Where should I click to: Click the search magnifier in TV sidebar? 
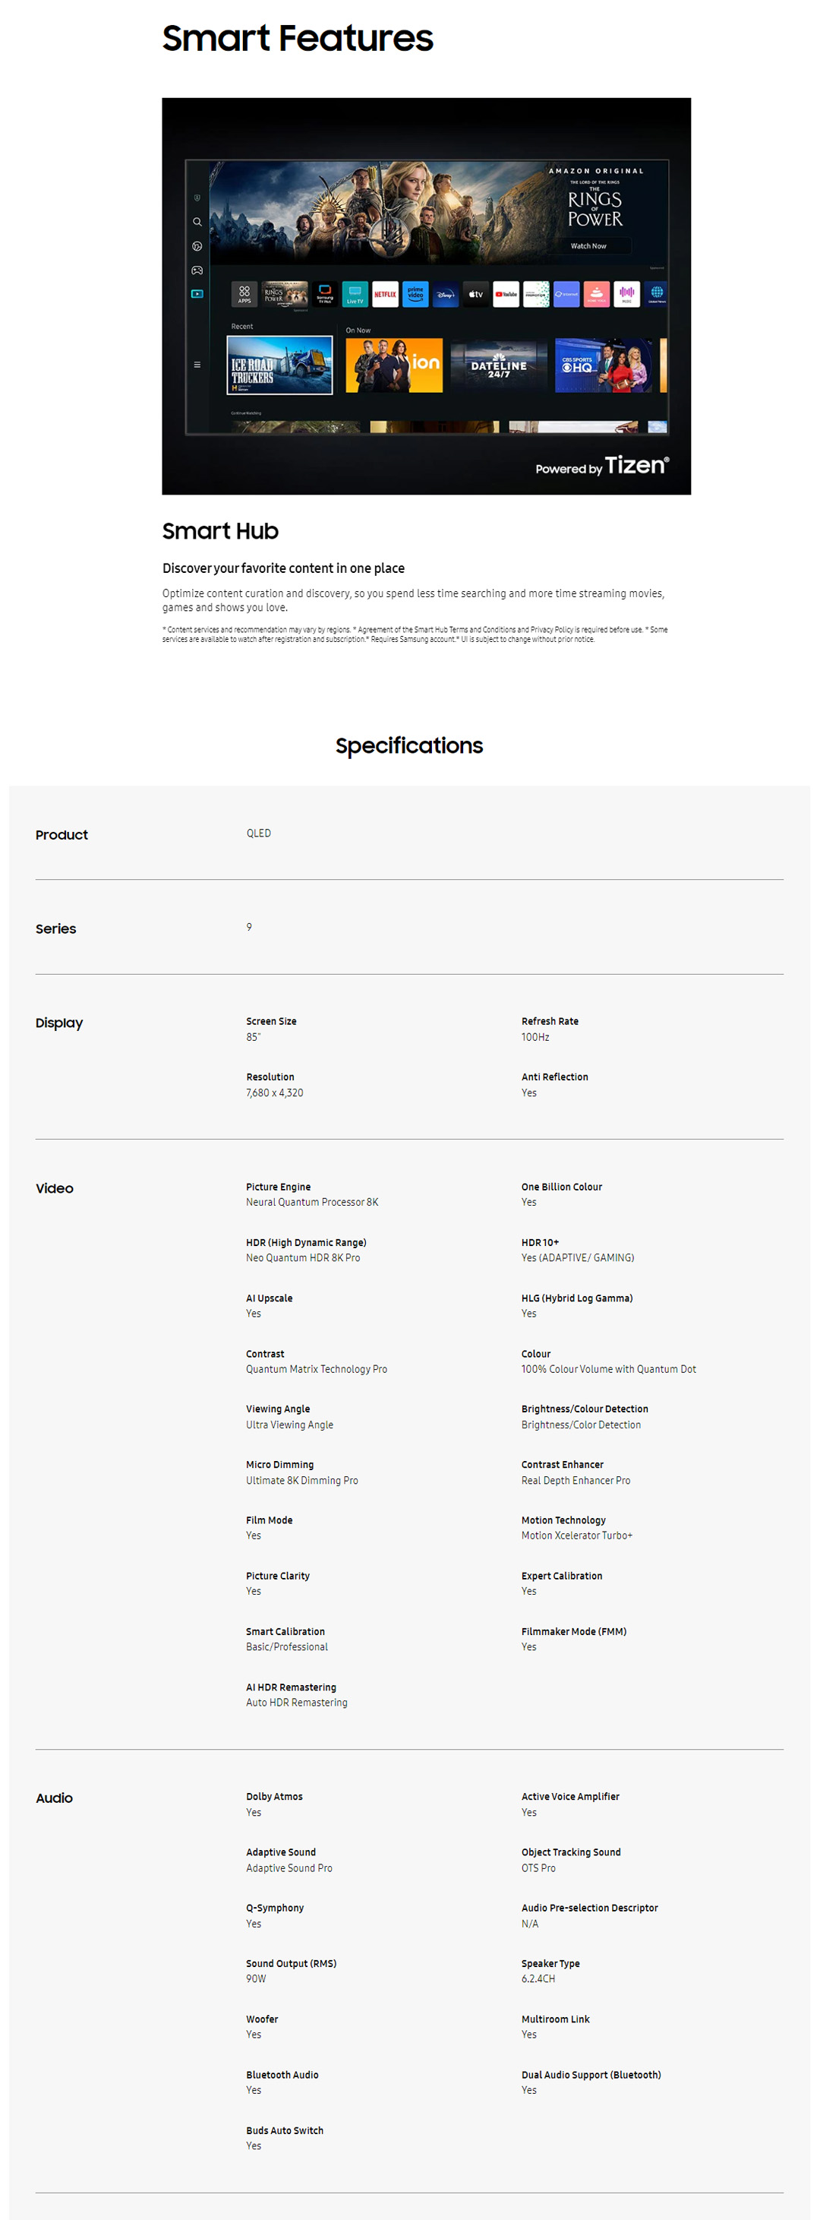click(197, 222)
